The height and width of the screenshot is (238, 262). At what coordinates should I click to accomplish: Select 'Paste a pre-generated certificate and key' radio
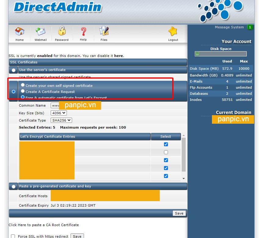(13, 186)
